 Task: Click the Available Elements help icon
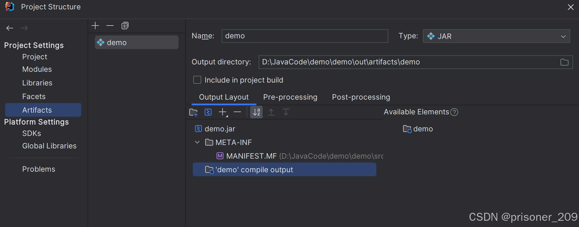455,112
